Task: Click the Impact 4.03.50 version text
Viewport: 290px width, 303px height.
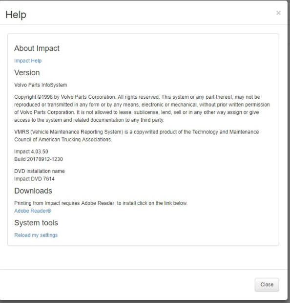Action: (x=31, y=151)
